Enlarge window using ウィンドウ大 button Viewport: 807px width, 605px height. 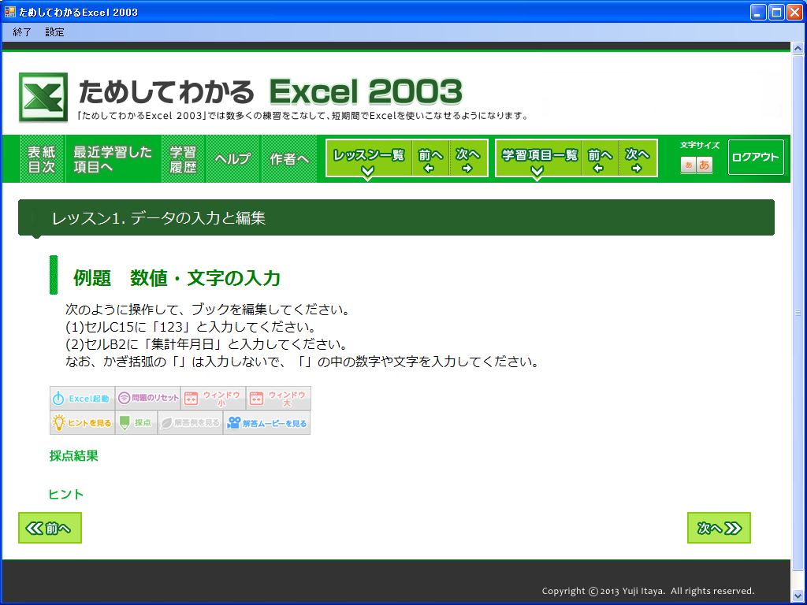(278, 398)
